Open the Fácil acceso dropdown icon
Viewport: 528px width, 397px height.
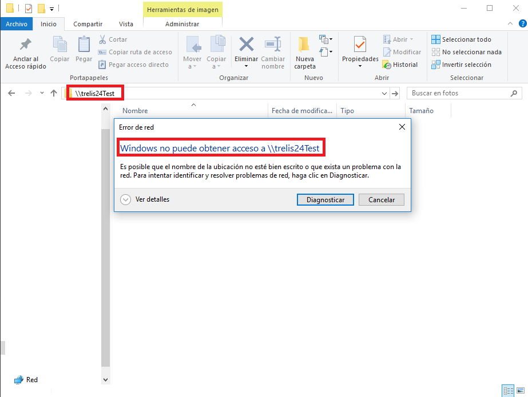tap(325, 52)
